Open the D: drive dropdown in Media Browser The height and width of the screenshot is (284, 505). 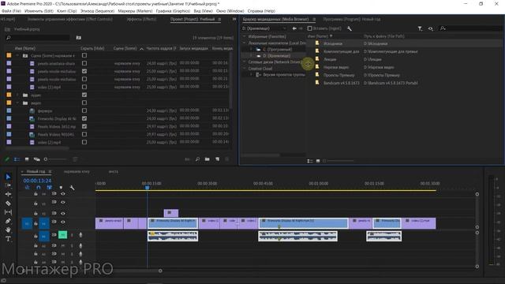pos(264,28)
